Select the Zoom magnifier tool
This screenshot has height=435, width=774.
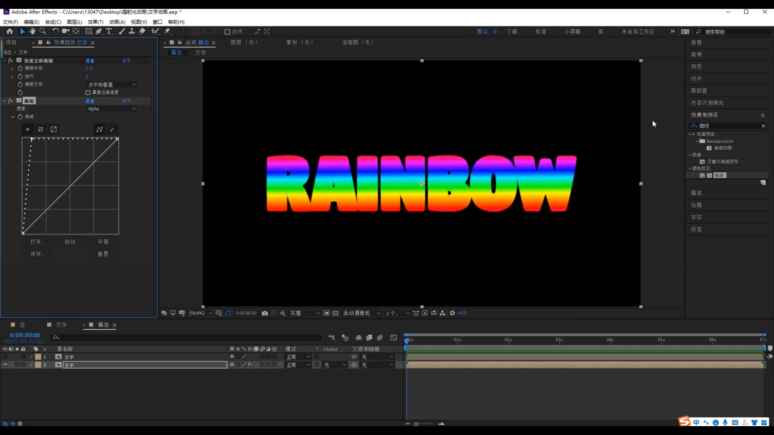43,31
